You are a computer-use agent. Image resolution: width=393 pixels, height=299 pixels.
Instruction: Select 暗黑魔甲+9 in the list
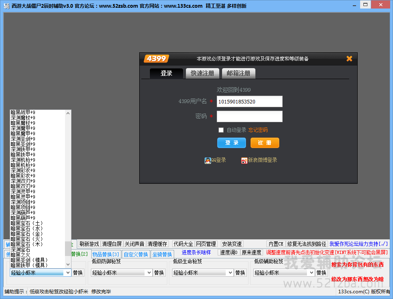click(x=37, y=133)
